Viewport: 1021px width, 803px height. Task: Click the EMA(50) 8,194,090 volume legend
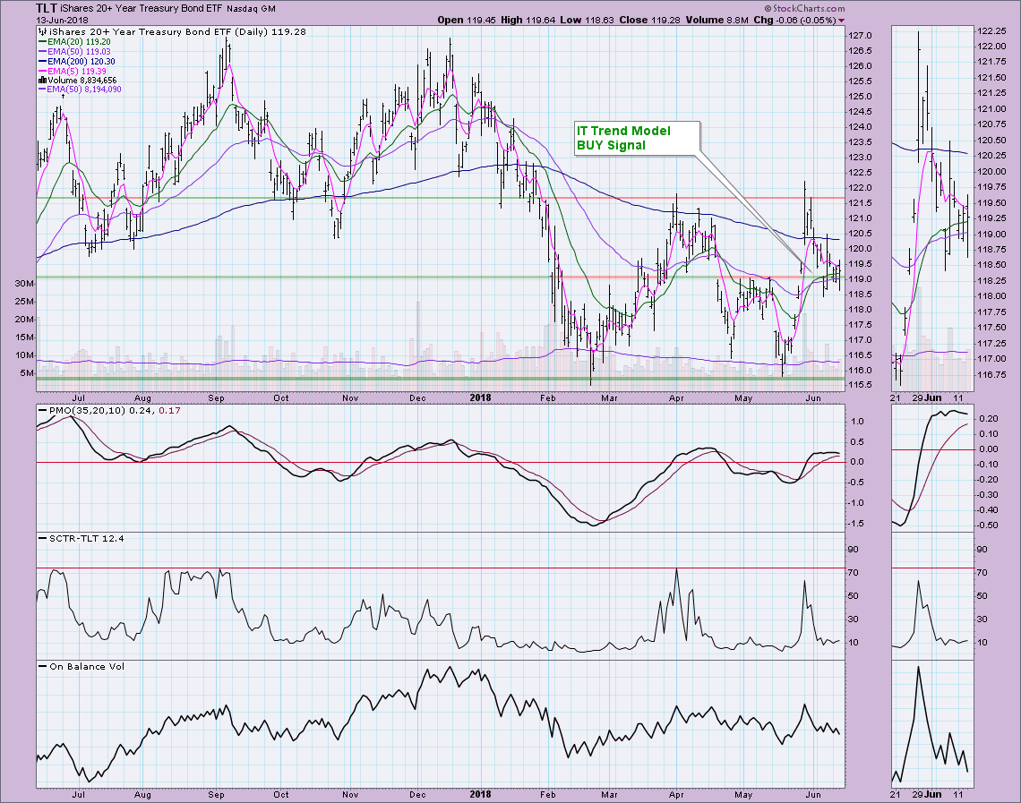point(80,90)
